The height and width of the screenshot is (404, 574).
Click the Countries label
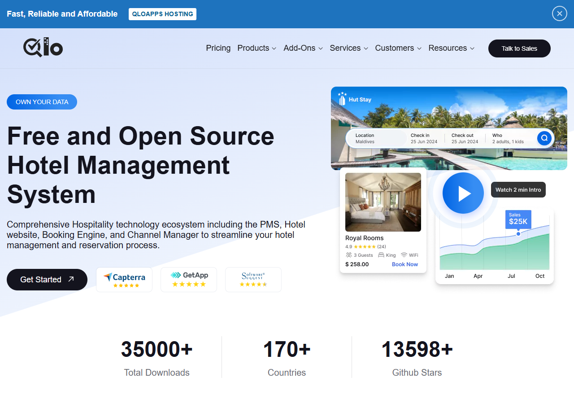pos(287,373)
